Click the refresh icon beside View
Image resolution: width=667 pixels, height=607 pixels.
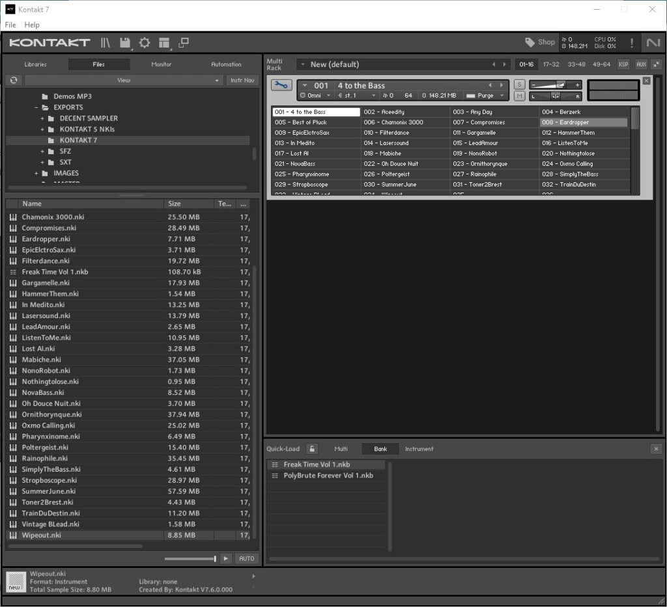[x=13, y=80]
